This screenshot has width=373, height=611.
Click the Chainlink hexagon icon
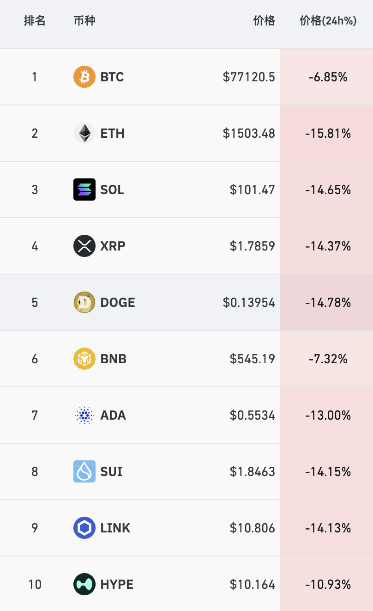coord(84,528)
